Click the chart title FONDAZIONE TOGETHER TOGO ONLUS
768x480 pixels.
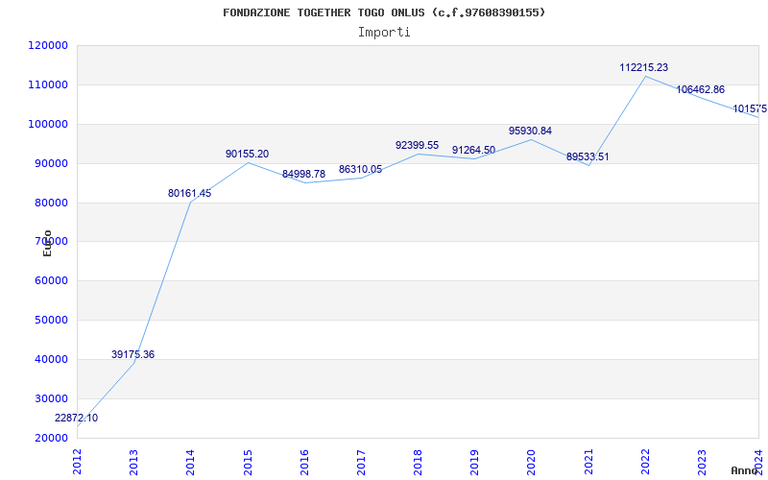384,12
